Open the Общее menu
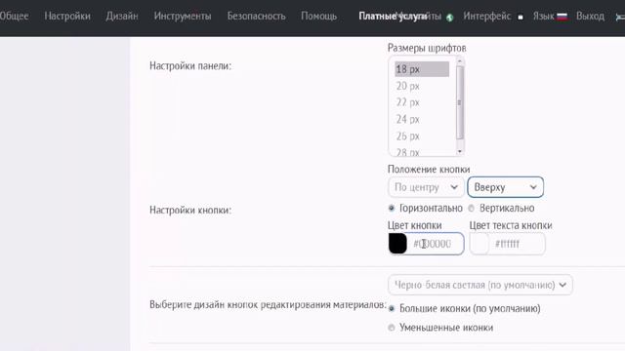The width and height of the screenshot is (625, 351). tap(15, 17)
